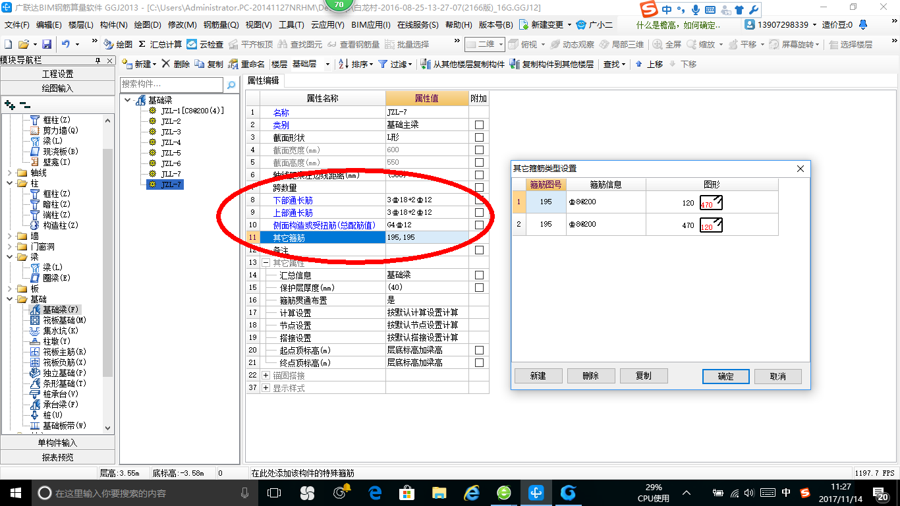Click 复制 in stirrup dialog
Viewport: 900px width, 506px height.
pos(644,376)
